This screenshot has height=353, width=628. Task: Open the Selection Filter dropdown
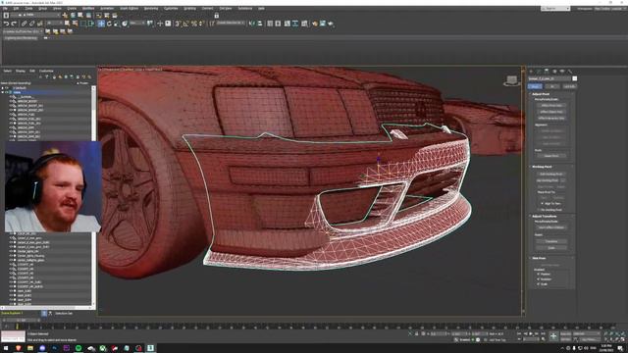[55, 24]
